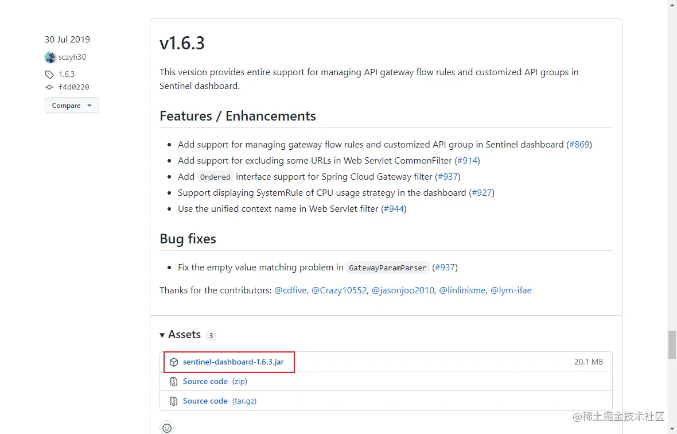The height and width of the screenshot is (434, 677).
Task: Click the Ordered code label
Action: coord(215,177)
